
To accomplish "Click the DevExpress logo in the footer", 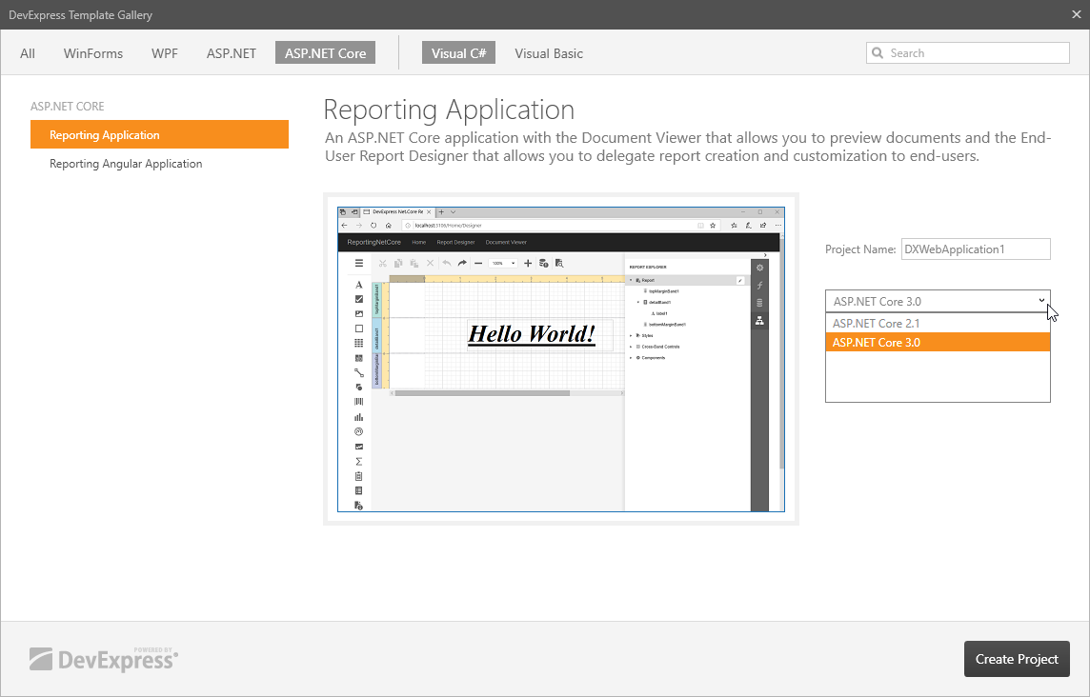I will click(x=104, y=659).
